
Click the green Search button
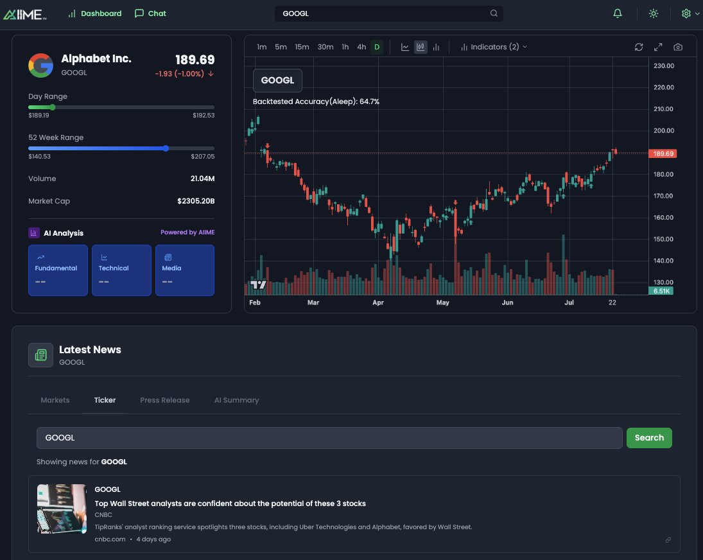click(649, 438)
